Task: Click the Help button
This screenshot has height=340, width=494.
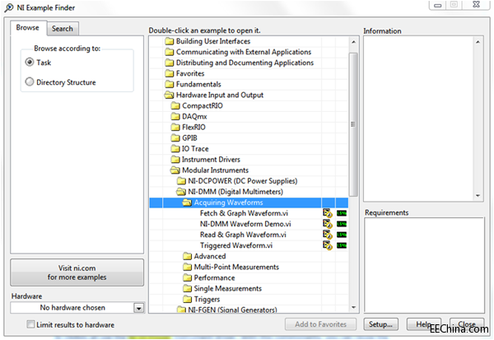Action: (x=424, y=324)
